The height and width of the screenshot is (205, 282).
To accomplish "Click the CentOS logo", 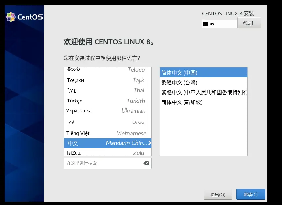I will point(24,17).
